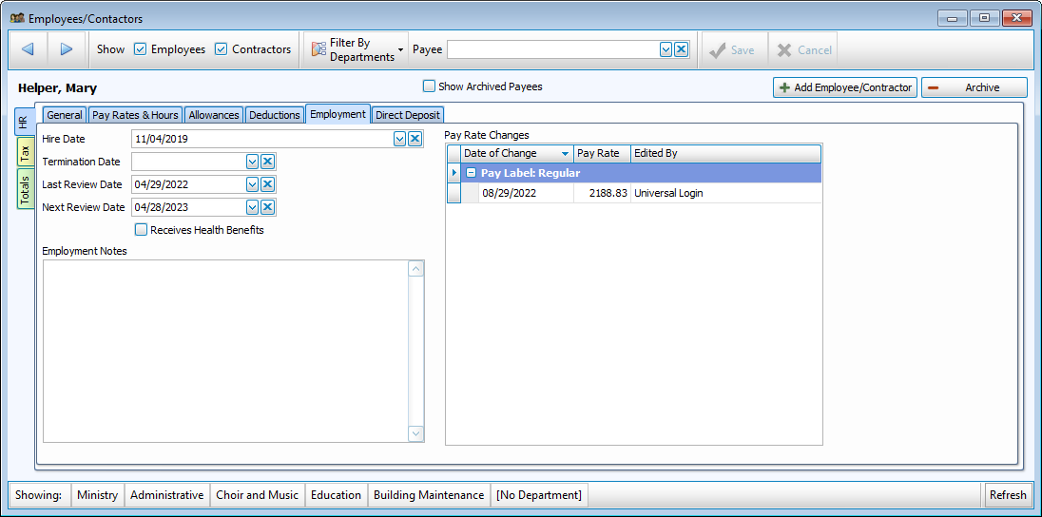The image size is (1042, 517).
Task: Click Add Employee/Contractor button
Action: pos(845,87)
